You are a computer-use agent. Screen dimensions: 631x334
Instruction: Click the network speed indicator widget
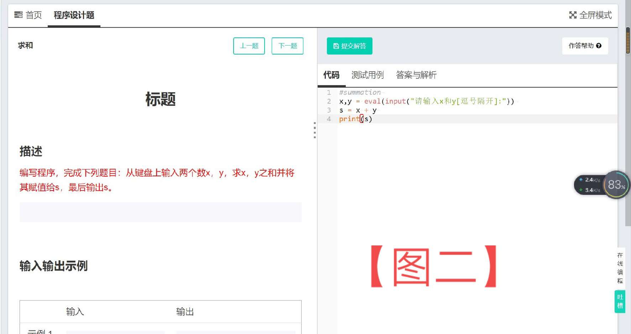pos(589,185)
